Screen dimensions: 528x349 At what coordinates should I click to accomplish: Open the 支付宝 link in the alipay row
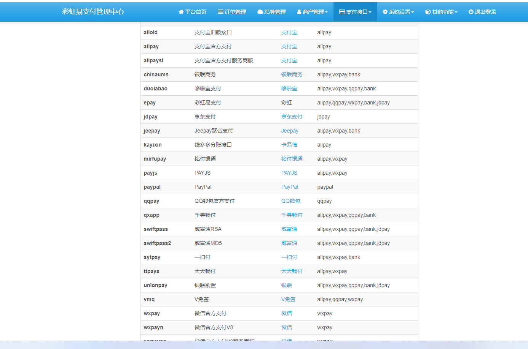289,47
